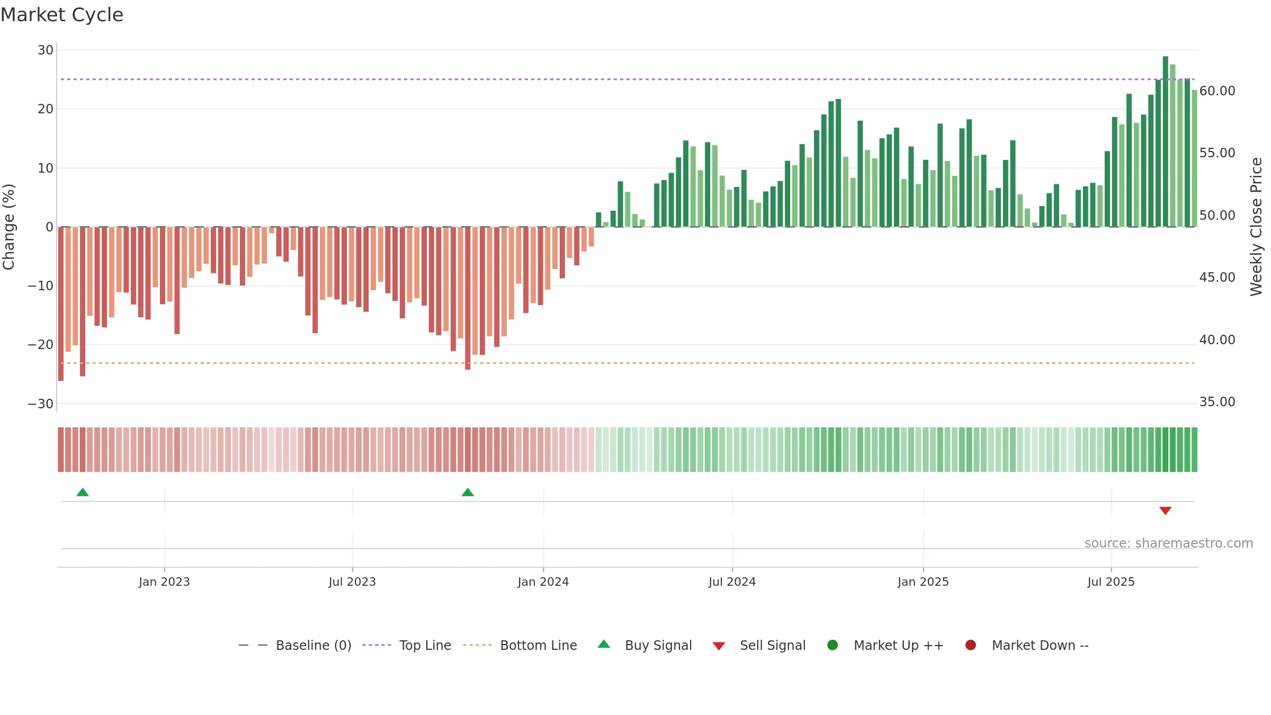Click the tallest green bar near 29 percent
Screen dimensions: 1271x715
coord(1166,141)
